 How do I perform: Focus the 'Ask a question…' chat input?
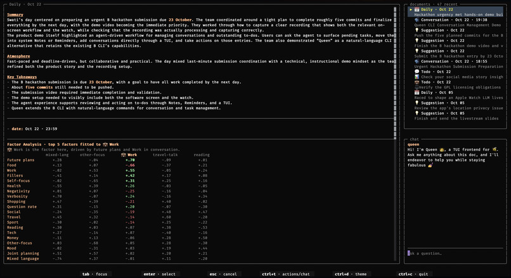455,253
